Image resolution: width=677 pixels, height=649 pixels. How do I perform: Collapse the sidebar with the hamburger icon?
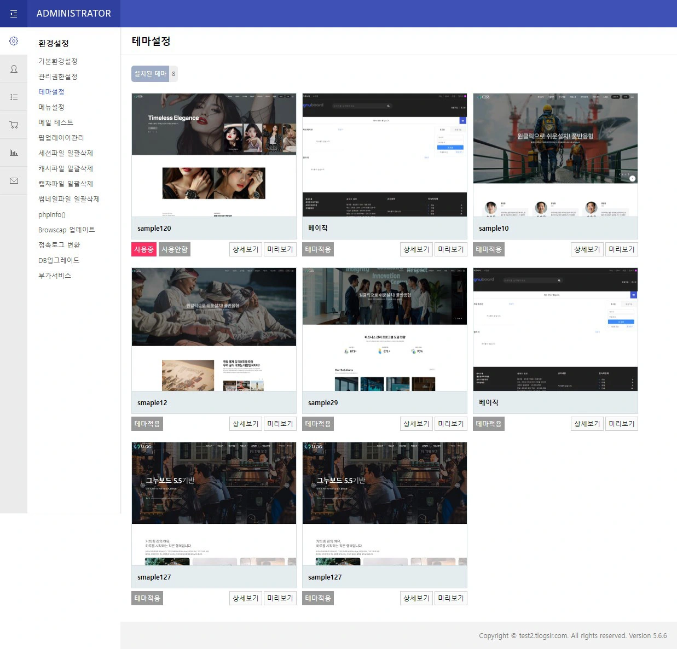(14, 14)
